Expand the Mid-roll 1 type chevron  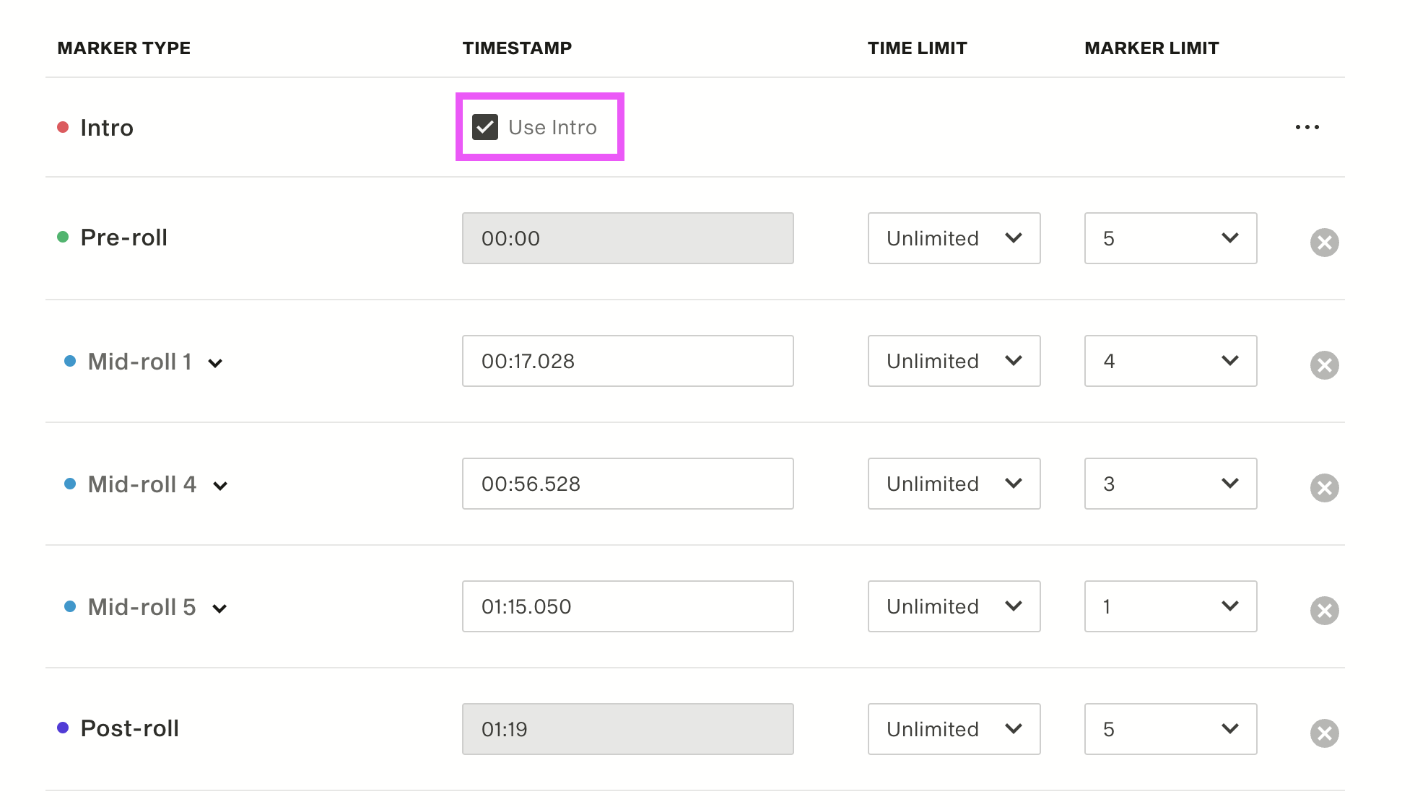pos(215,363)
